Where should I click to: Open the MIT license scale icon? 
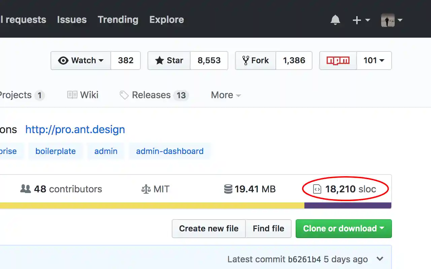coord(146,189)
